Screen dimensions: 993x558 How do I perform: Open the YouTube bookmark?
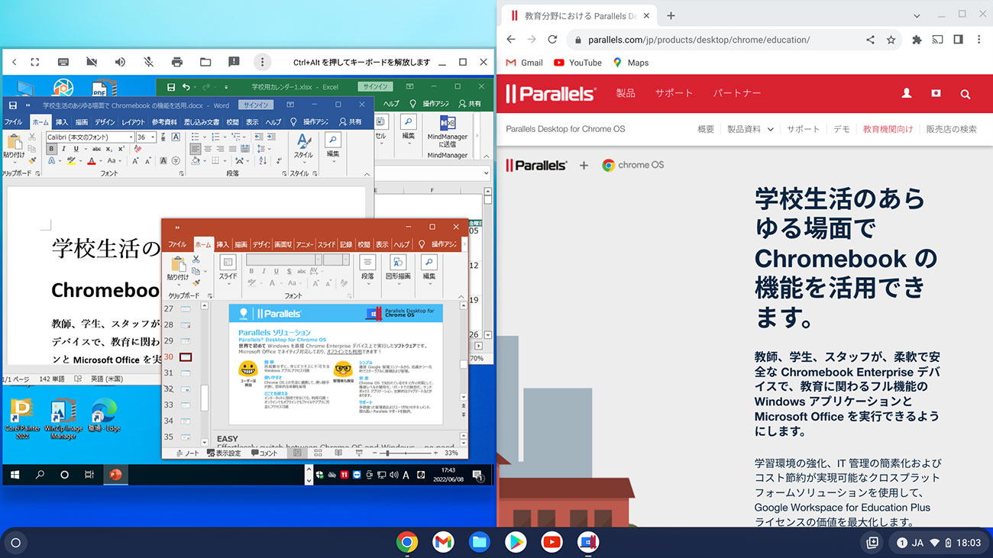point(577,63)
